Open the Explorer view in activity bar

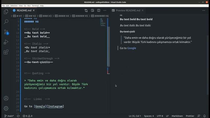tap(6, 12)
